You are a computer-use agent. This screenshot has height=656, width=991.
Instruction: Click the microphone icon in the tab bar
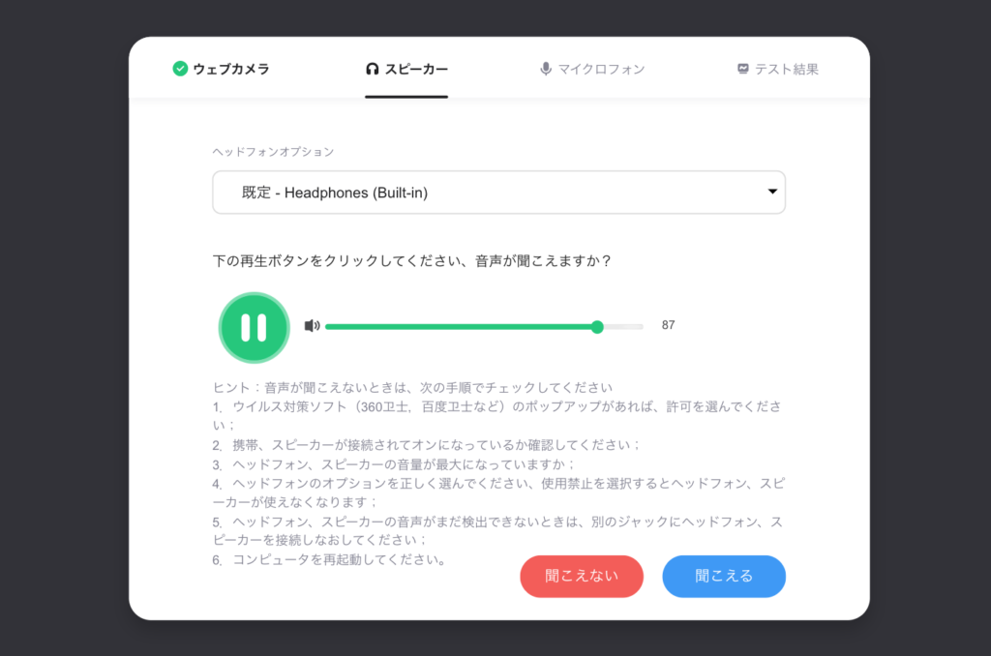click(x=546, y=69)
